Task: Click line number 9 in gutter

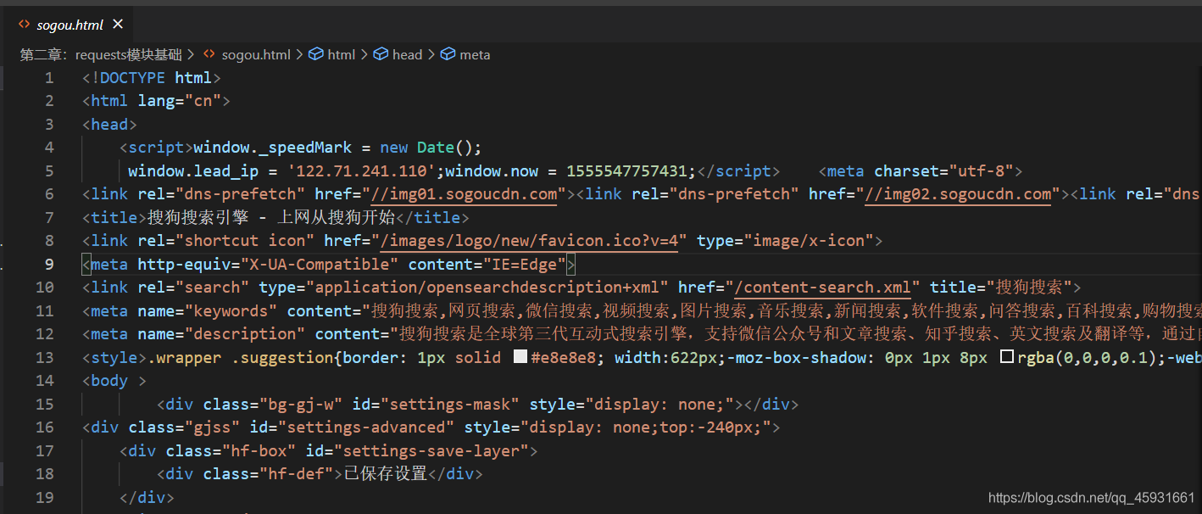Action: 49,264
